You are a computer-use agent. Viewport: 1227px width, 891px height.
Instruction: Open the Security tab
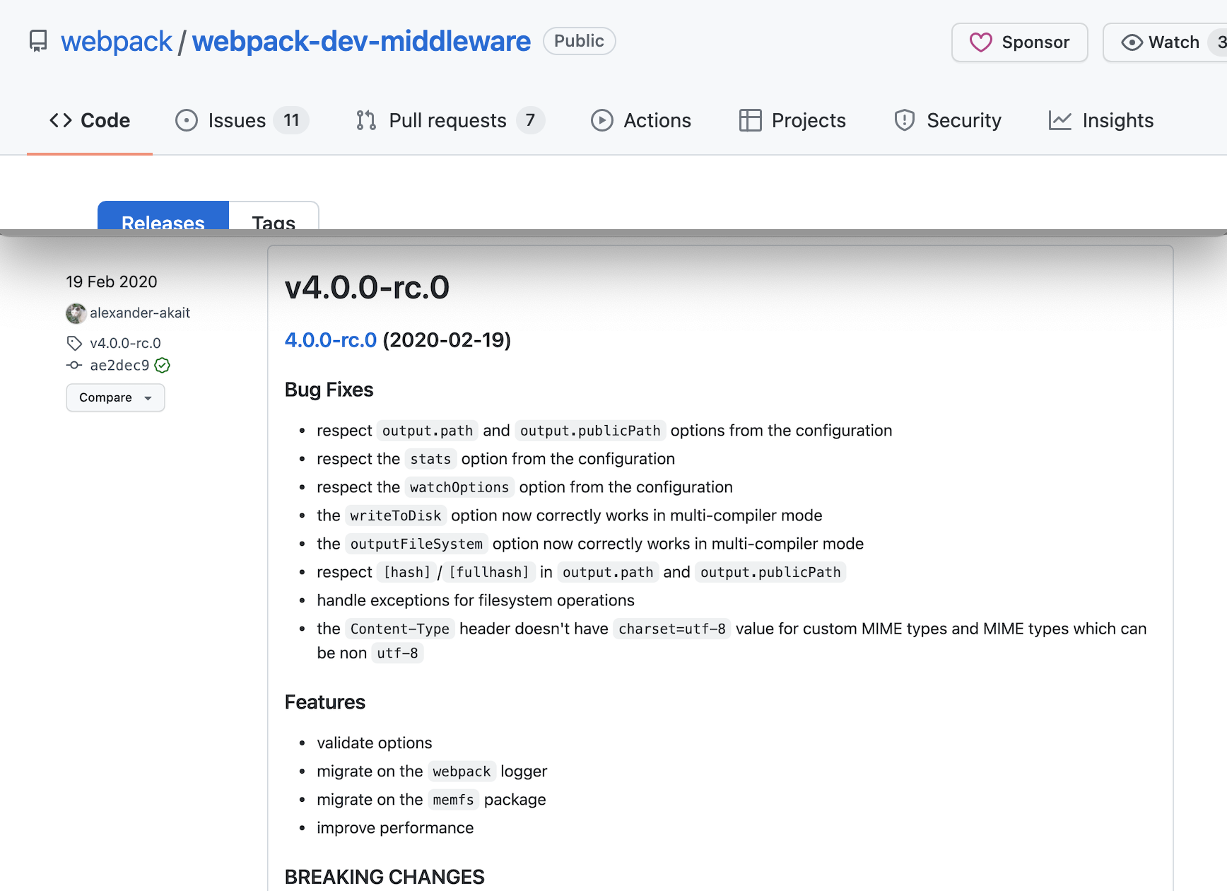[x=947, y=120]
